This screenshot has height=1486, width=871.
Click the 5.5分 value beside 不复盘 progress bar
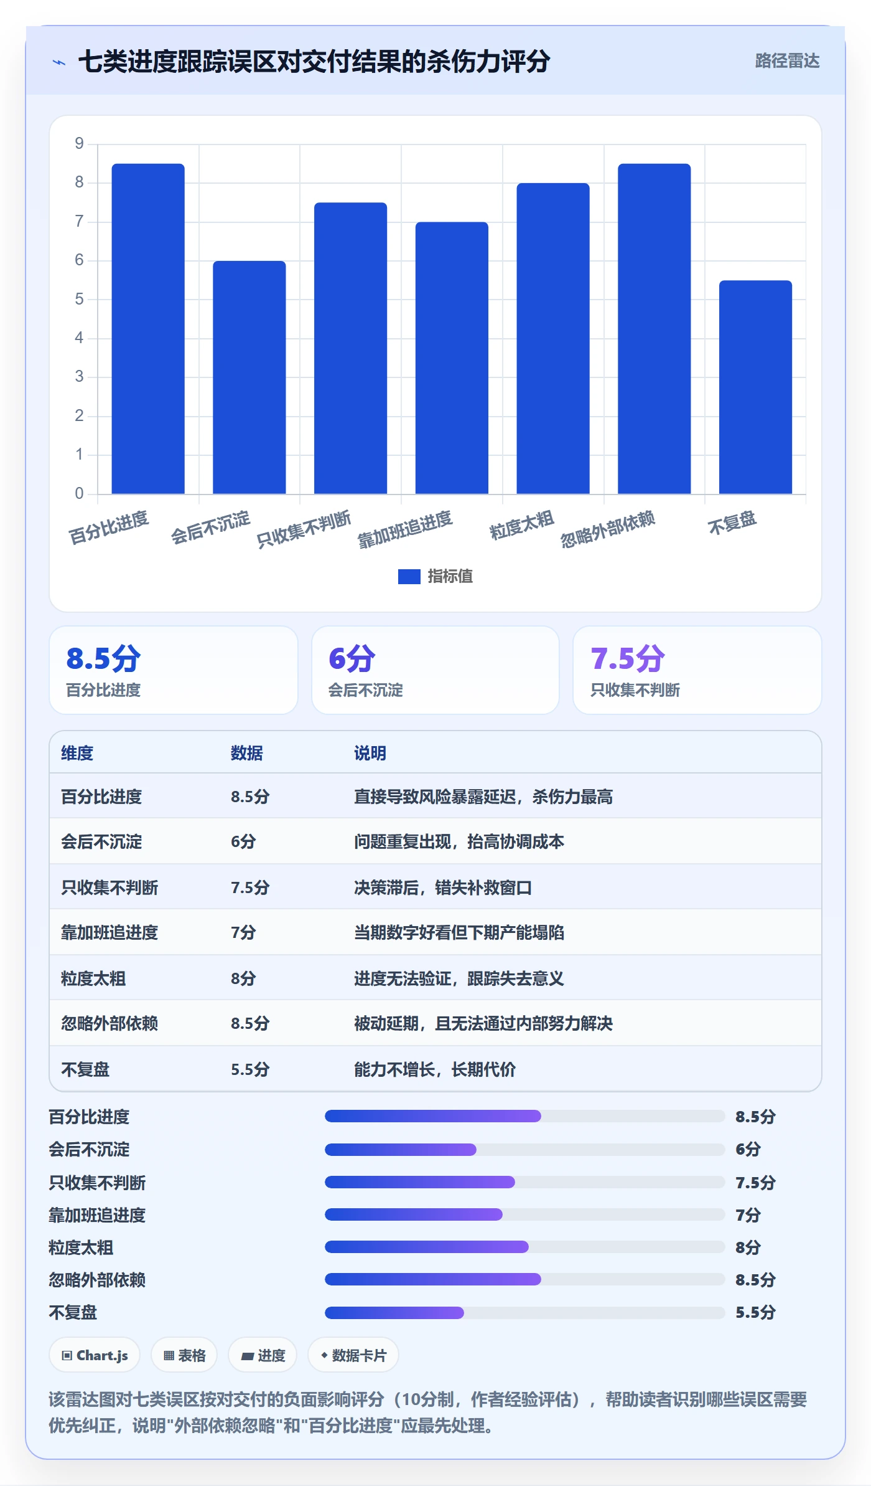[755, 1312]
